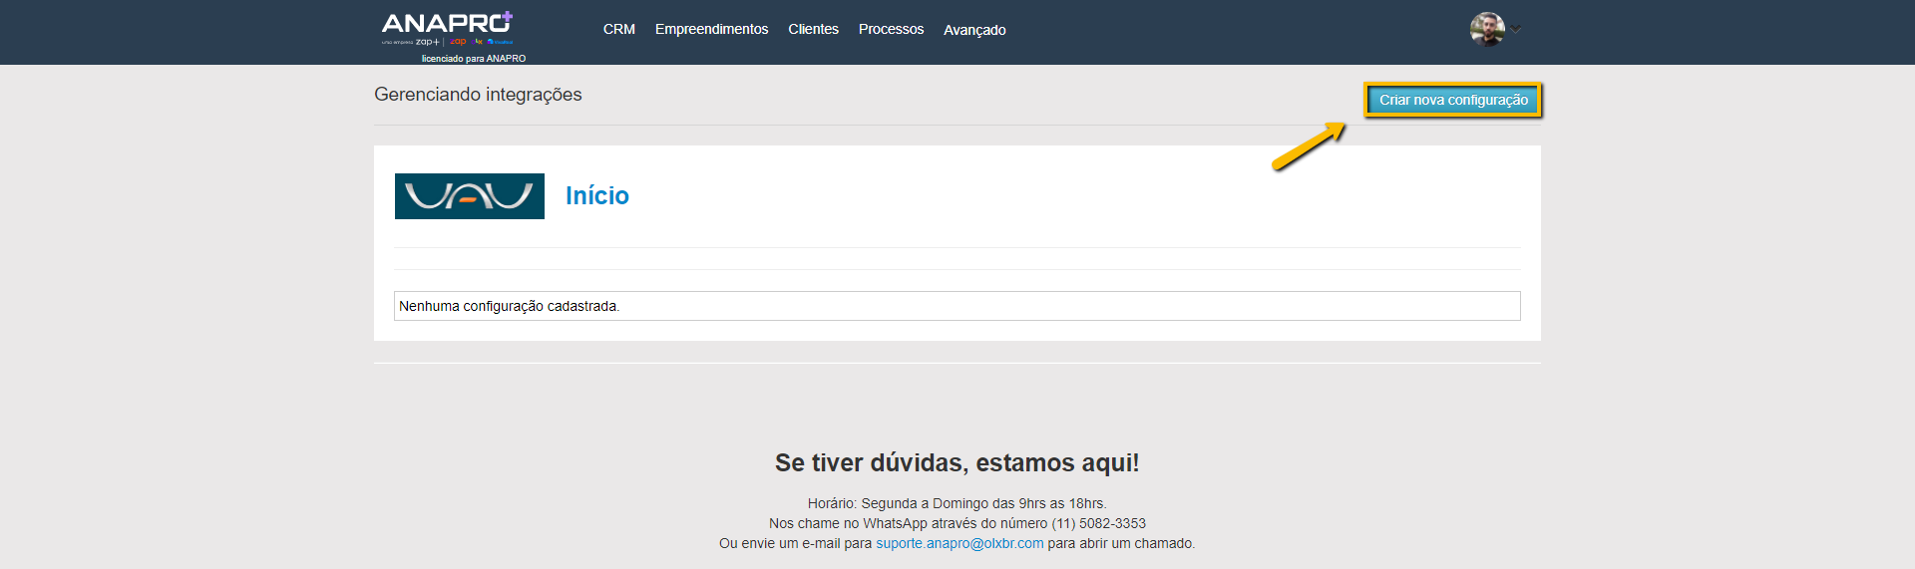
Task: Click the UAU integration logo
Action: click(x=469, y=196)
